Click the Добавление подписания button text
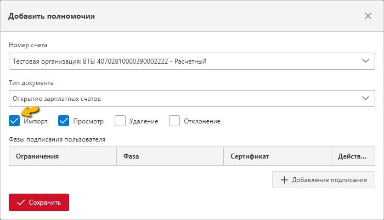The image size is (384, 220). [329, 180]
